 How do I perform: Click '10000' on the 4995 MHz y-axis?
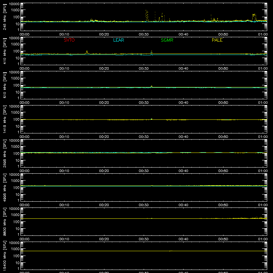(14, 175)
